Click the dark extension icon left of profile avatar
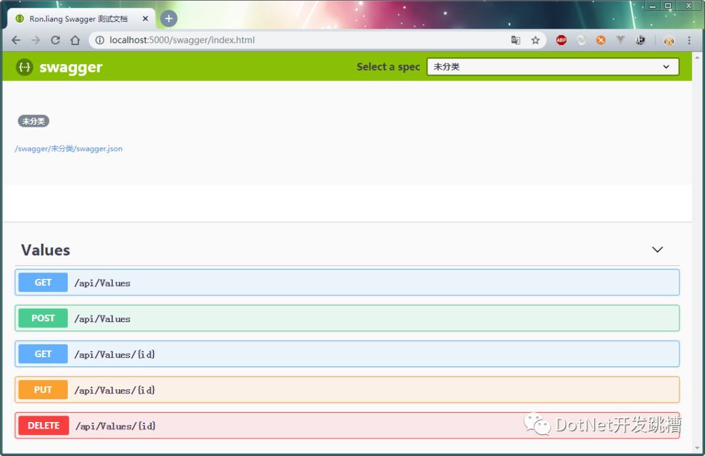 click(x=640, y=40)
